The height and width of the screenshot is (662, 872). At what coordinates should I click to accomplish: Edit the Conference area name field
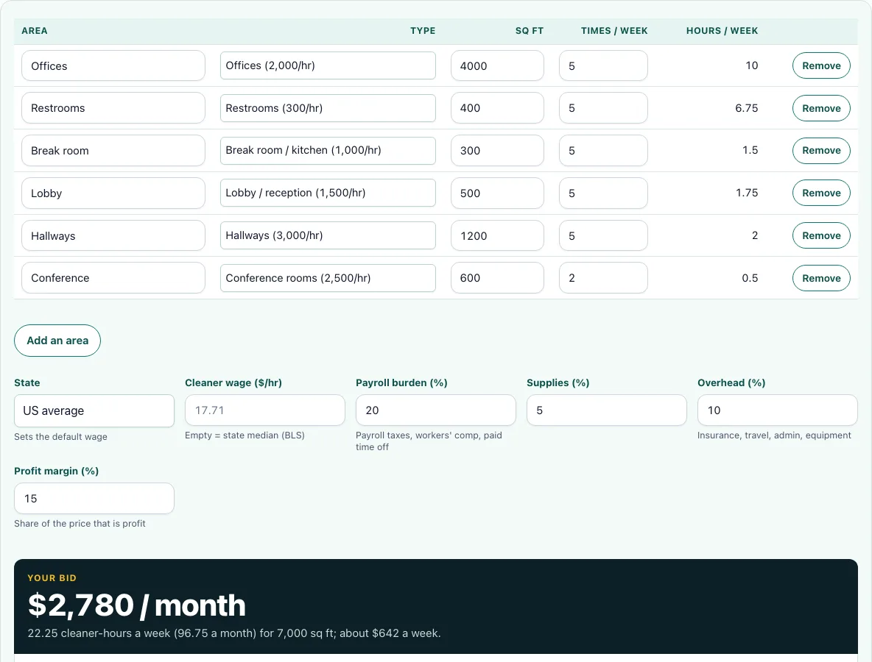pos(113,278)
